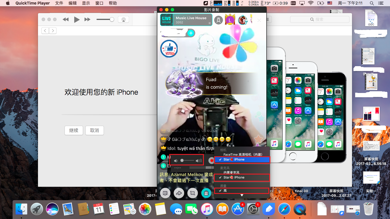This screenshot has height=219, width=390.
Task: Open Siri from the Dock
Action: [52, 209]
